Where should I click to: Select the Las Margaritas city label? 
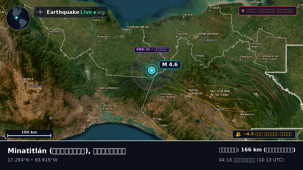coord(247,113)
